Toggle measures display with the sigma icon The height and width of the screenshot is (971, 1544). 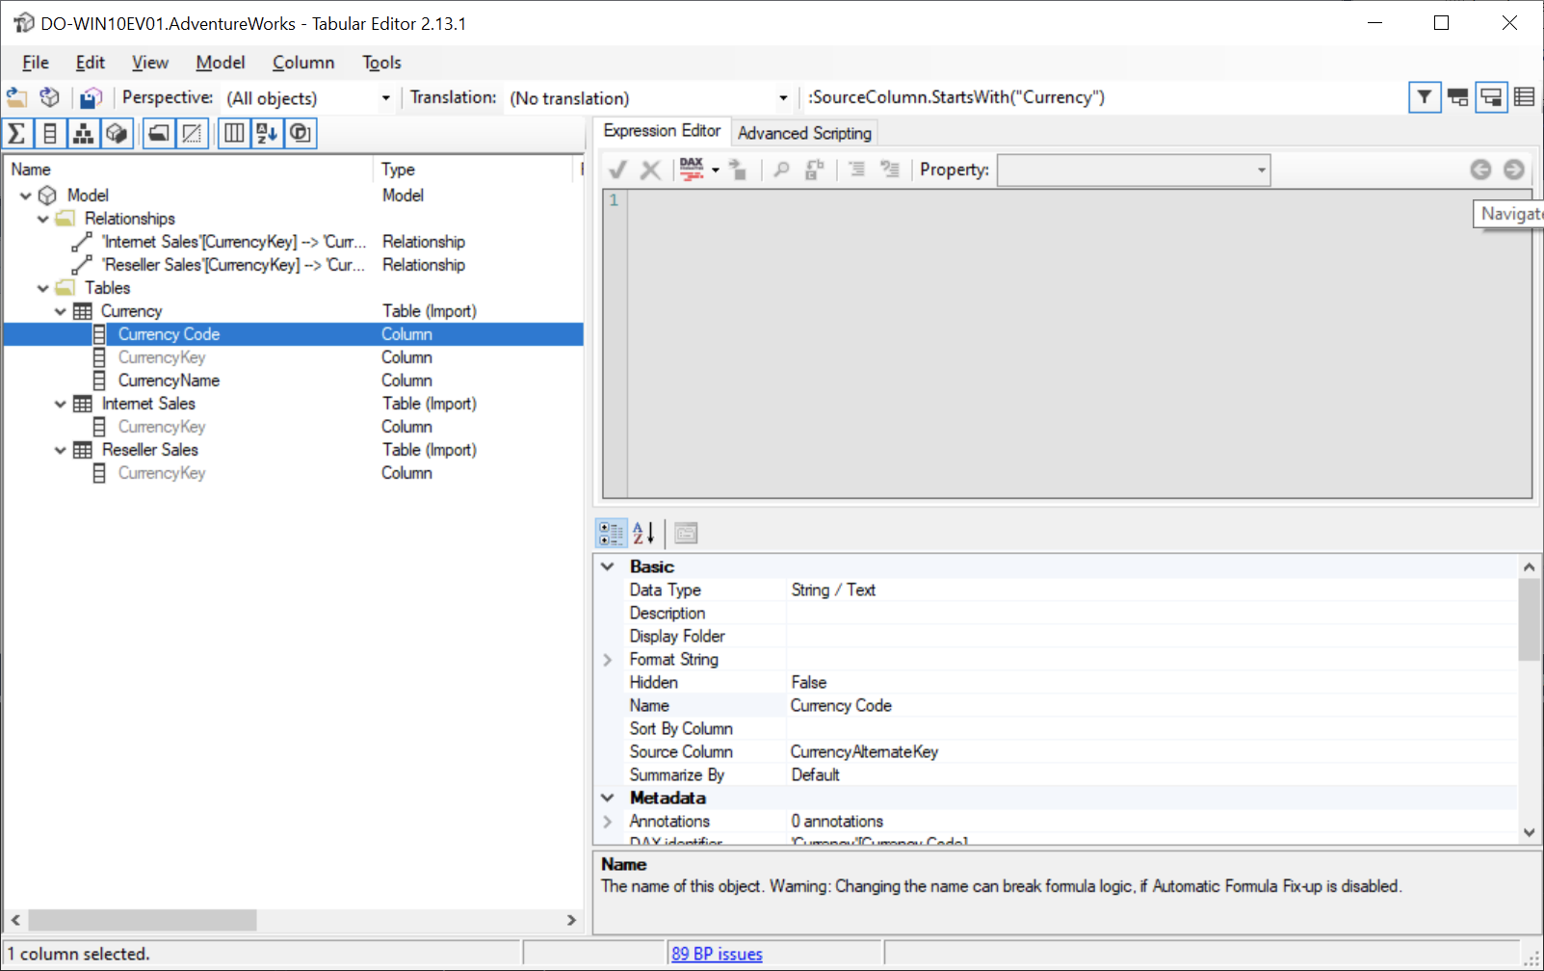point(15,133)
